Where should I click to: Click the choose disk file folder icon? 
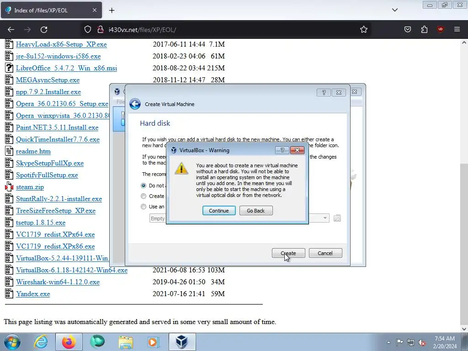[337, 218]
